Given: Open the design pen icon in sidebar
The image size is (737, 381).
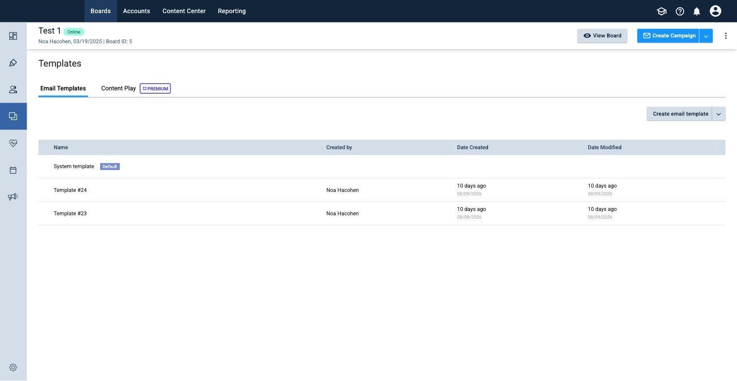Looking at the screenshot, I should point(13,63).
